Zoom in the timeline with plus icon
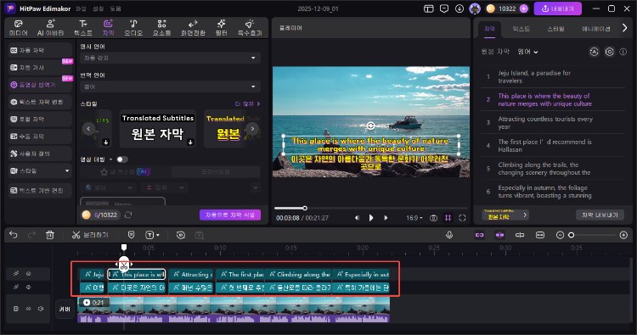The image size is (637, 335). coord(623,235)
